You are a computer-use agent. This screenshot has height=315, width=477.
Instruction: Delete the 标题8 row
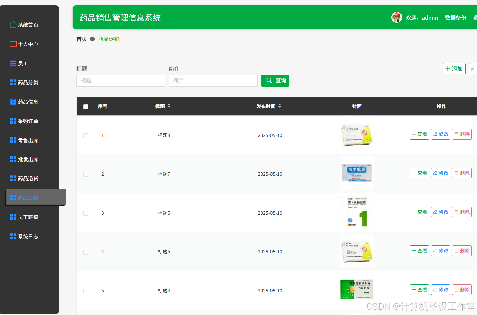click(x=462, y=134)
